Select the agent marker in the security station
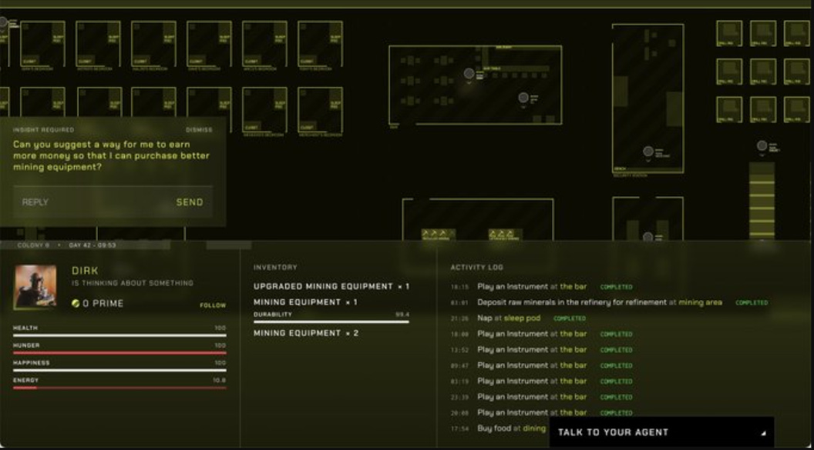 pyautogui.click(x=648, y=151)
